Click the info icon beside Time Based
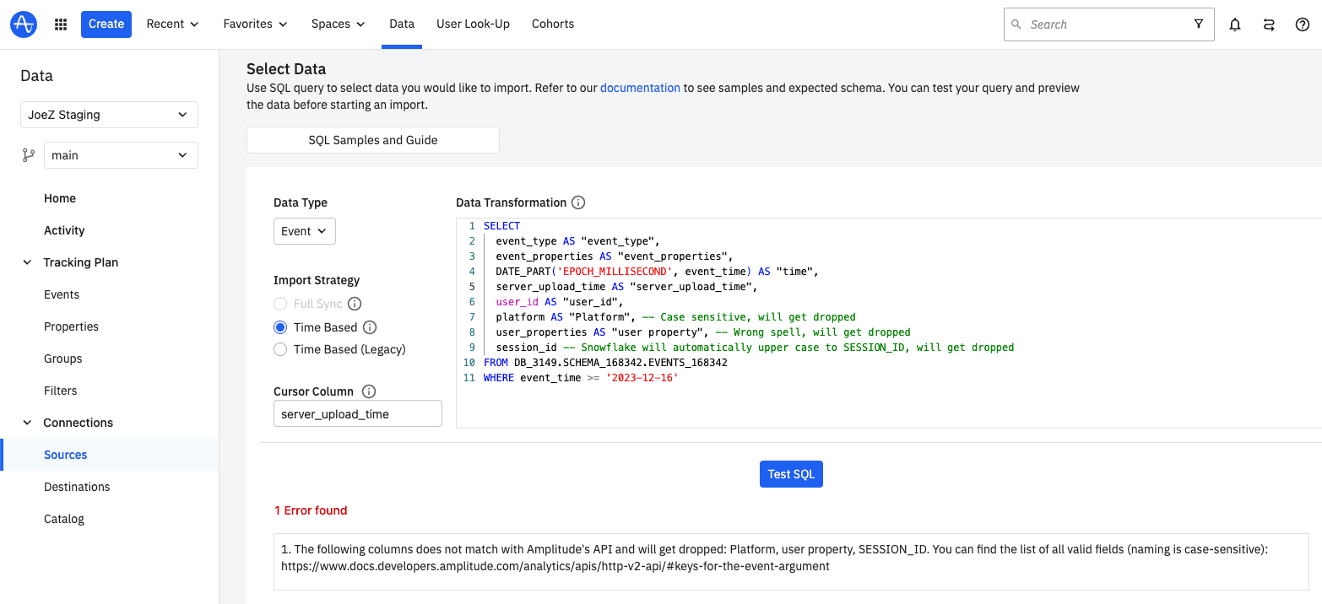 coord(370,327)
